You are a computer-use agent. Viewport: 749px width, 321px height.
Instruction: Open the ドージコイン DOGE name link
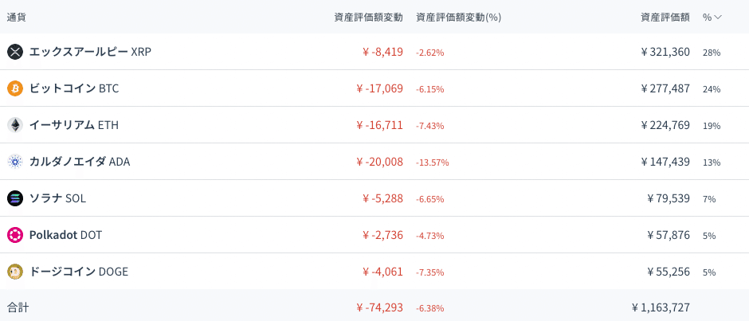(x=79, y=272)
